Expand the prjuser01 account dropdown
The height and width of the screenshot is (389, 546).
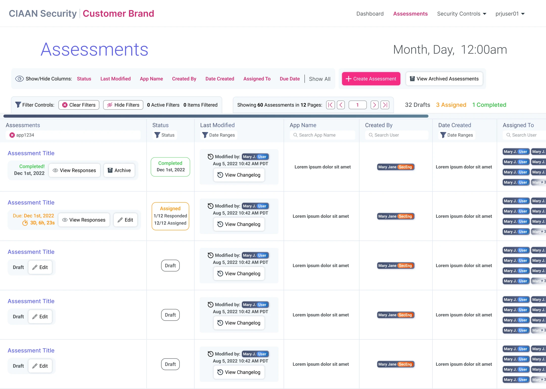[510, 14]
